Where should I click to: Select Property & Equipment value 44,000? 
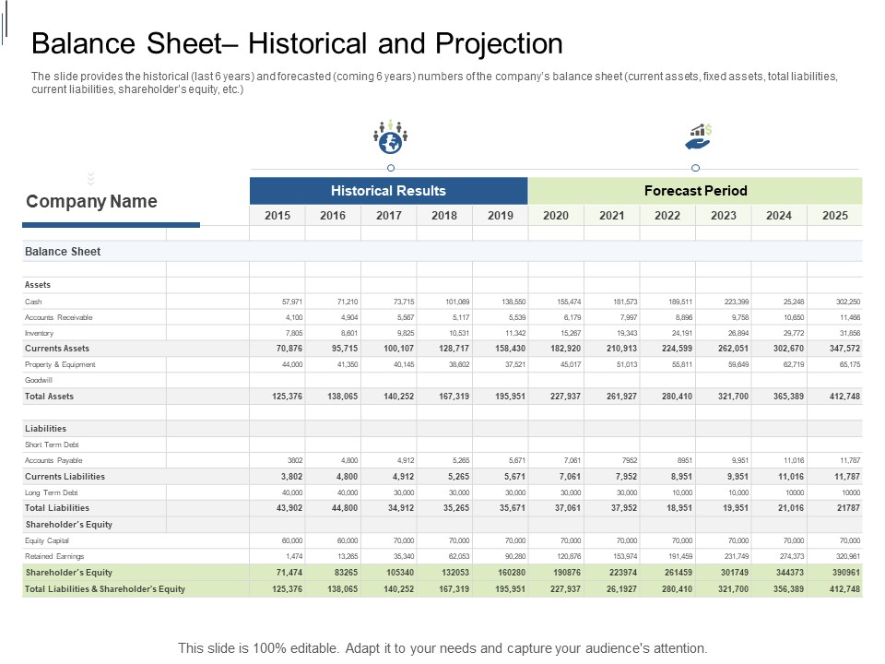(292, 365)
